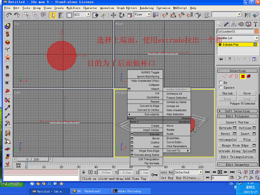This screenshot has height=195, width=260.
Task: Click the Pin Stack icon
Action: point(221,59)
